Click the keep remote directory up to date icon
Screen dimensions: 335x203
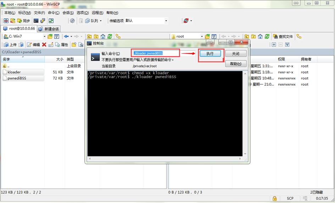tap(51, 21)
